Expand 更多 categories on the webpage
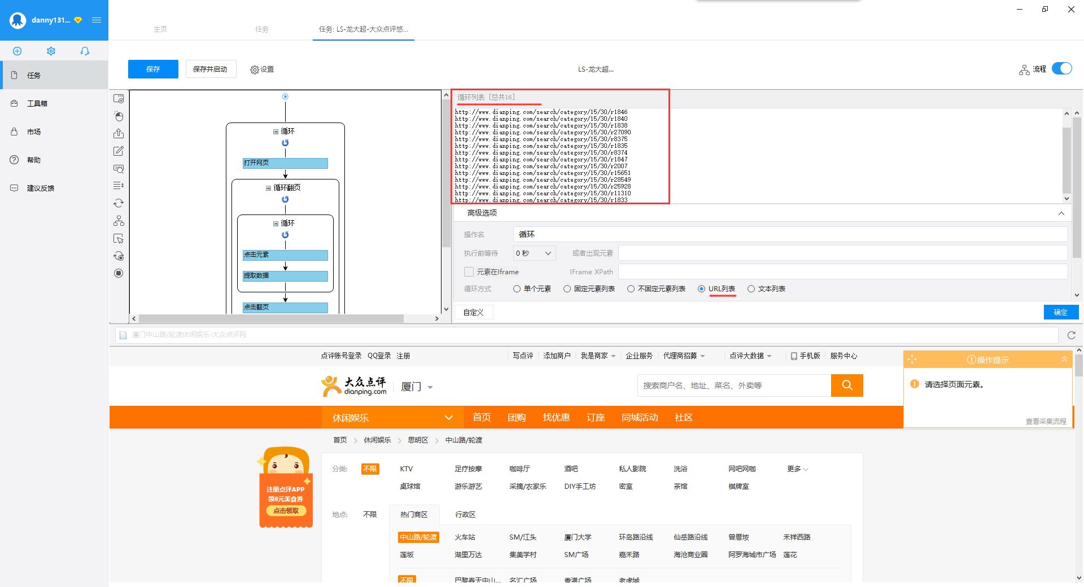1084x587 pixels. (x=798, y=469)
